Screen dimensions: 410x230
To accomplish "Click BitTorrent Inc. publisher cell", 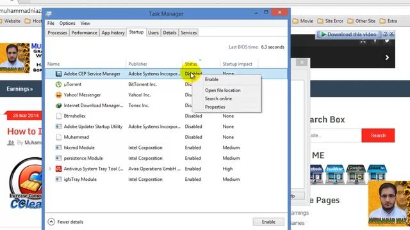I will (142, 84).
